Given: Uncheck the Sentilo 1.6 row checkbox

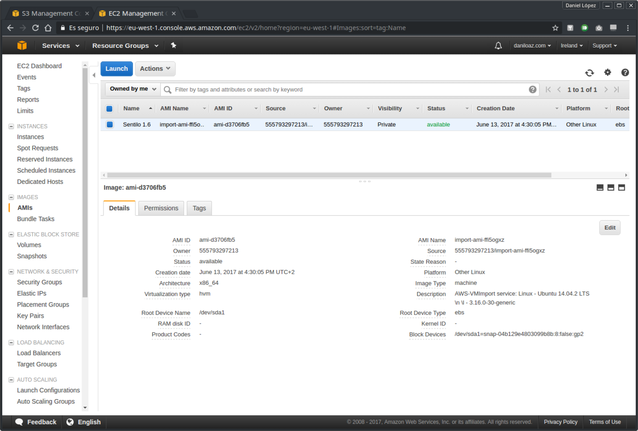Looking at the screenshot, I should 109,125.
